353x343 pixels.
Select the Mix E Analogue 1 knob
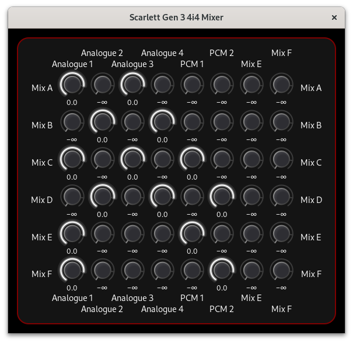pos(72,233)
